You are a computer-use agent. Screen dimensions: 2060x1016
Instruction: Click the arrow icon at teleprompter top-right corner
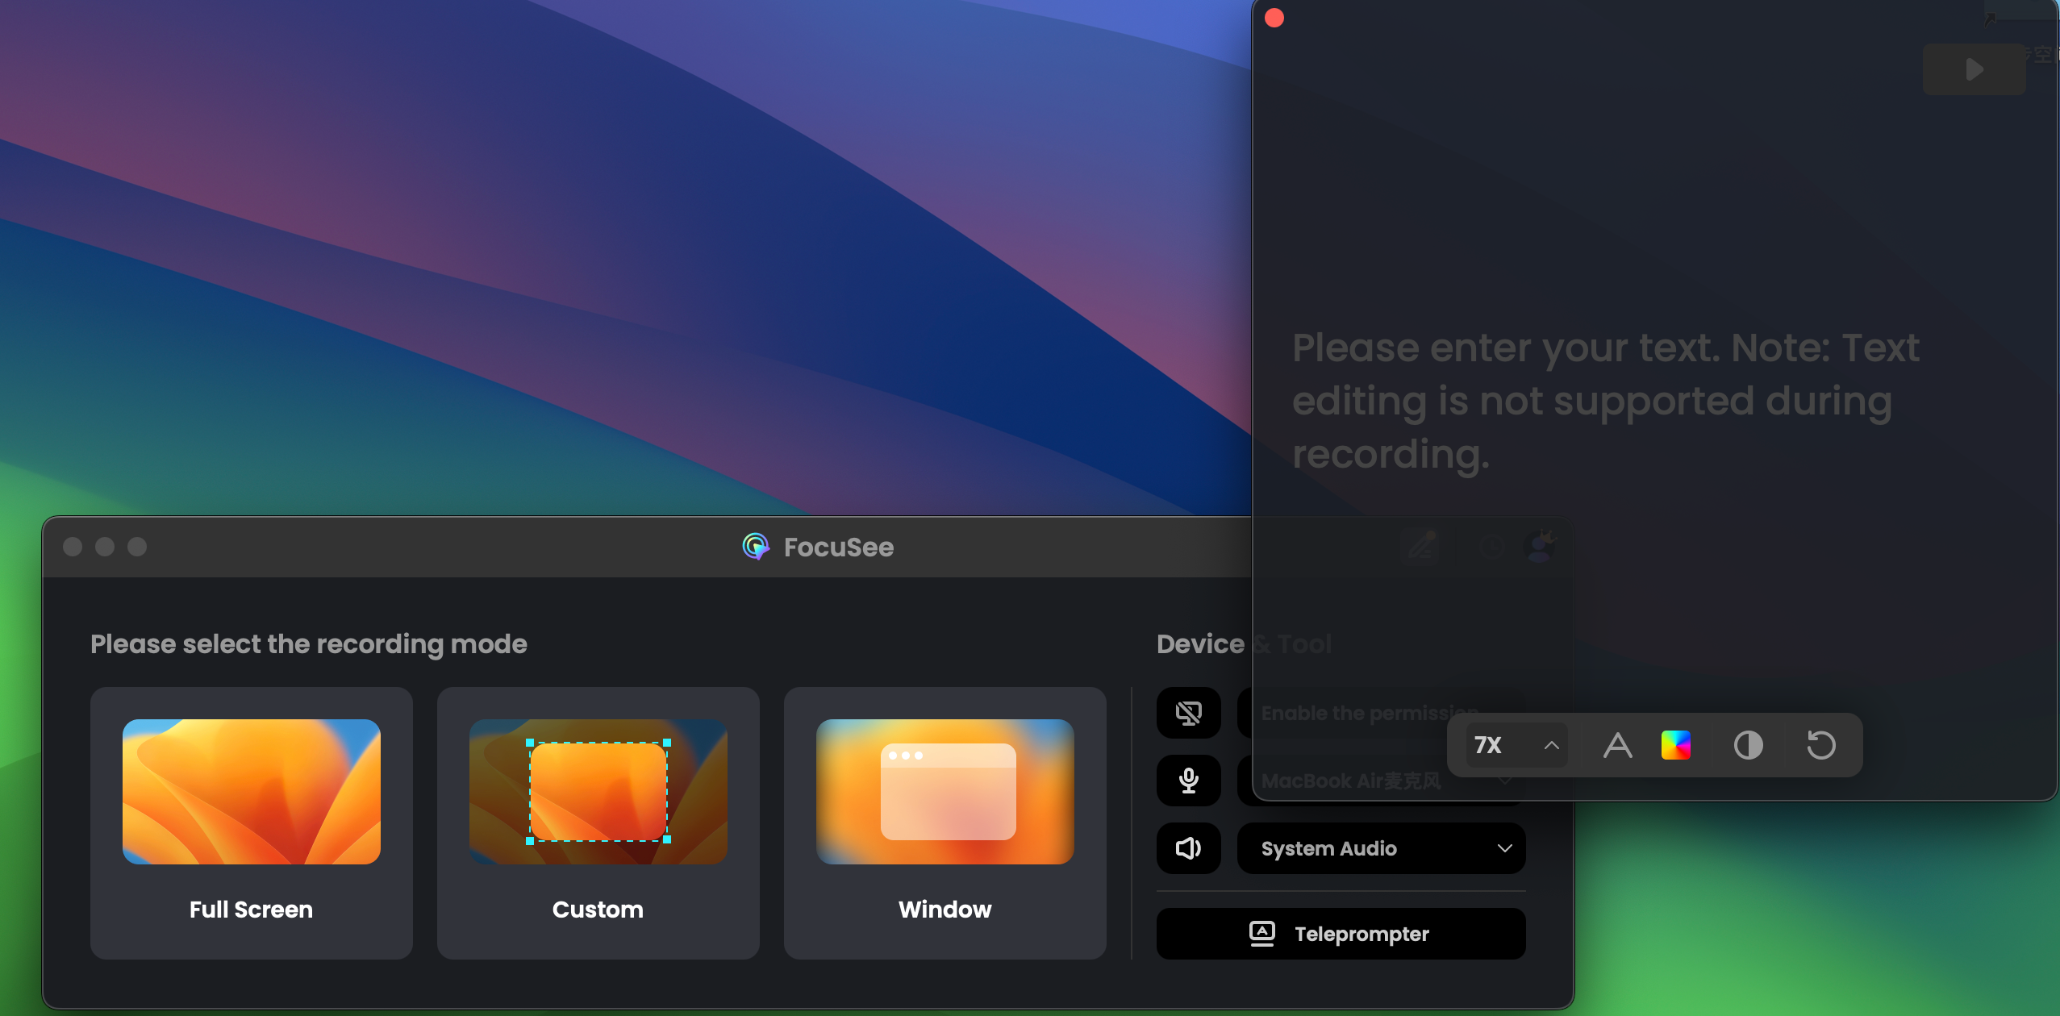[x=1989, y=19]
